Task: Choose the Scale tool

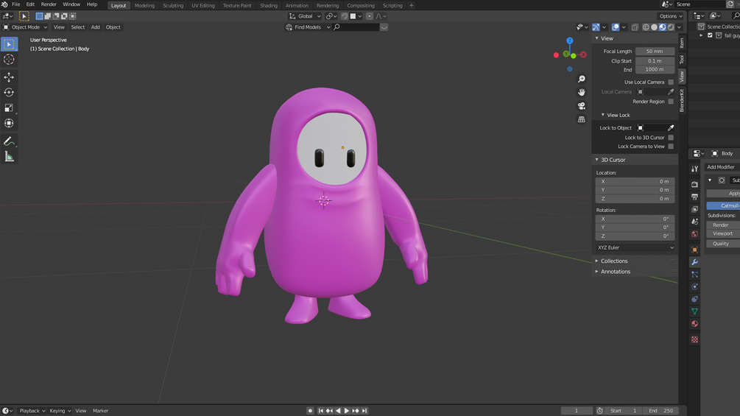Action: click(x=9, y=108)
